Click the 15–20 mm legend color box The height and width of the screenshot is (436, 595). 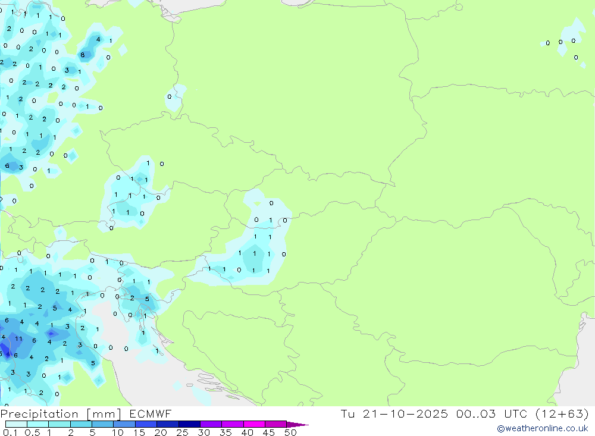pos(146,424)
